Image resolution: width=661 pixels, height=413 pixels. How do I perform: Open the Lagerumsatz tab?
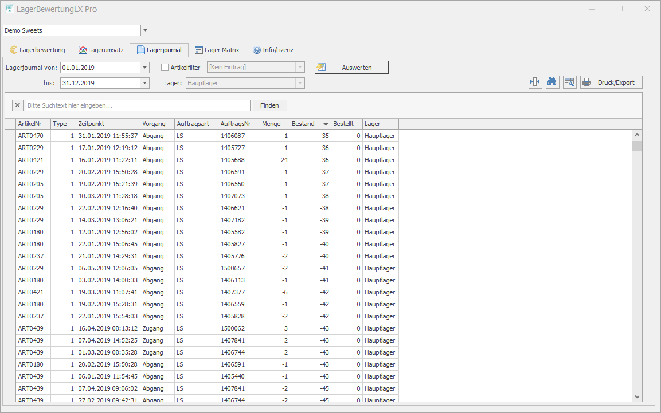coord(101,50)
